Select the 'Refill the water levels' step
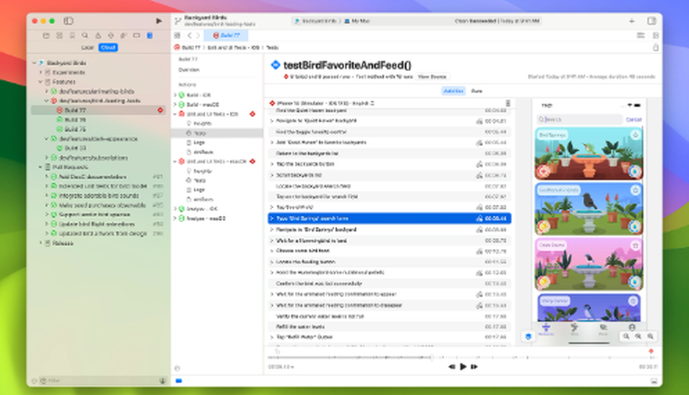This screenshot has width=689, height=395. (x=389, y=327)
